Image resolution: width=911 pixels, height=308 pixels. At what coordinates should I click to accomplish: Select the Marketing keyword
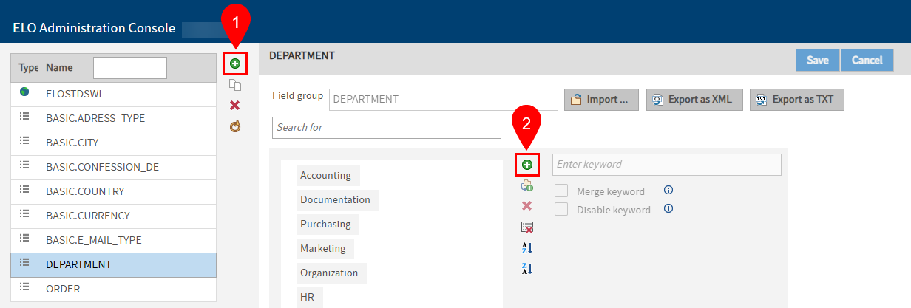(x=325, y=249)
